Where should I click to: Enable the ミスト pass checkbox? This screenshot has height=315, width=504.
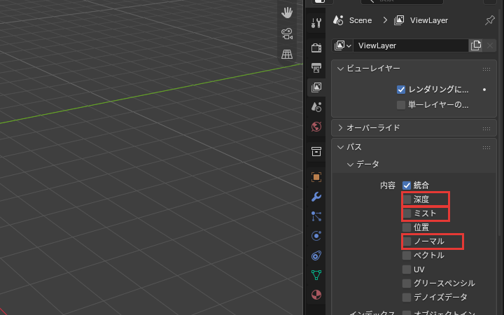(x=407, y=213)
